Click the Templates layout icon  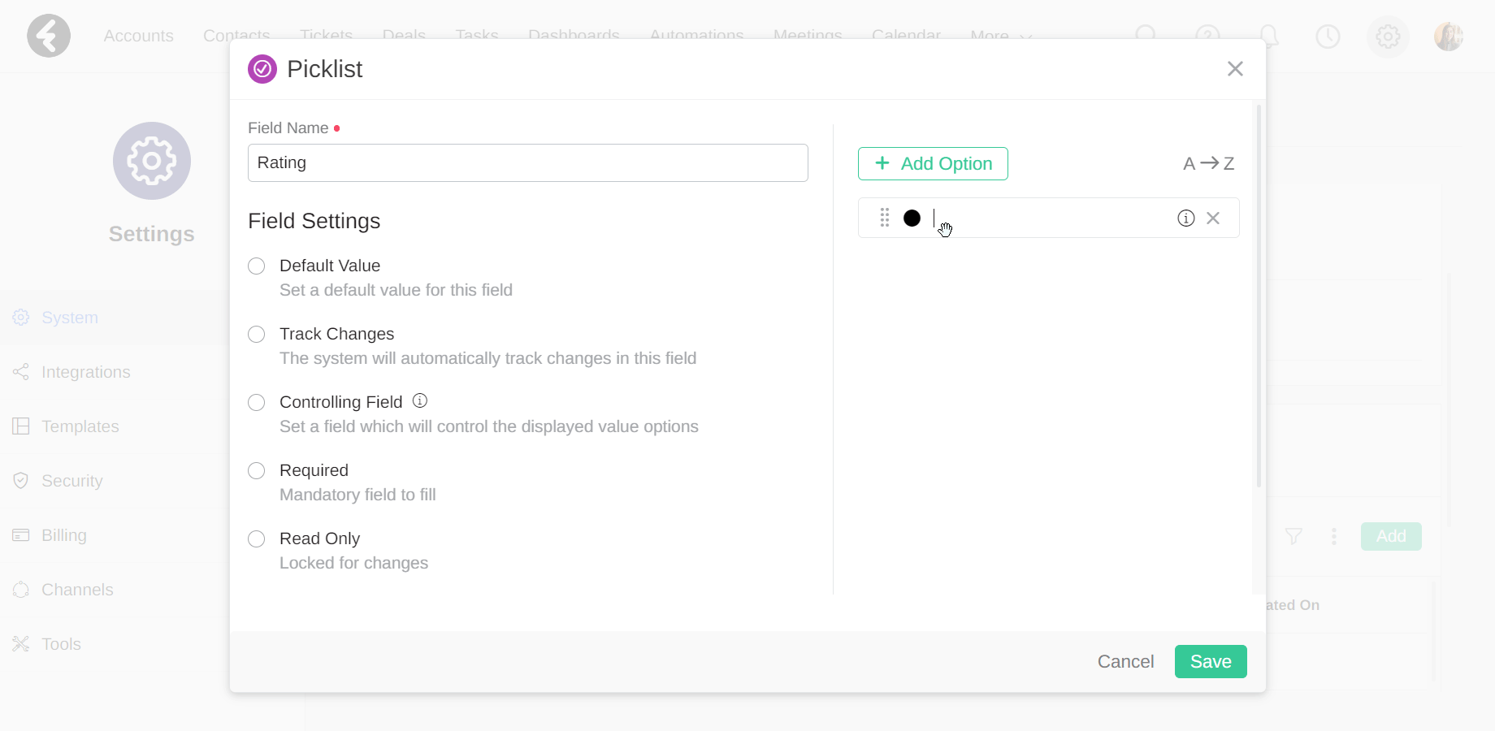pyautogui.click(x=21, y=426)
